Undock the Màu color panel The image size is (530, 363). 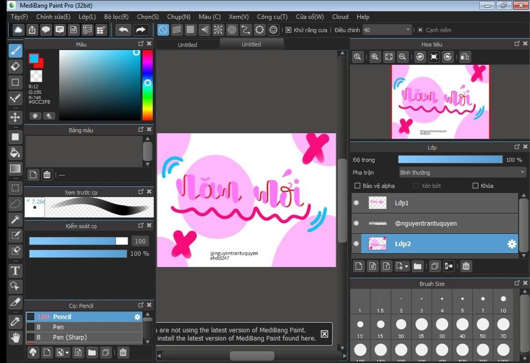141,43
